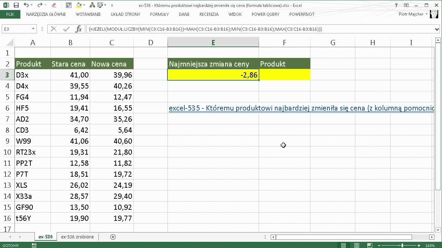The height and width of the screenshot is (248, 442).
Task: Click cell containing RT23x
Action: [32, 152]
